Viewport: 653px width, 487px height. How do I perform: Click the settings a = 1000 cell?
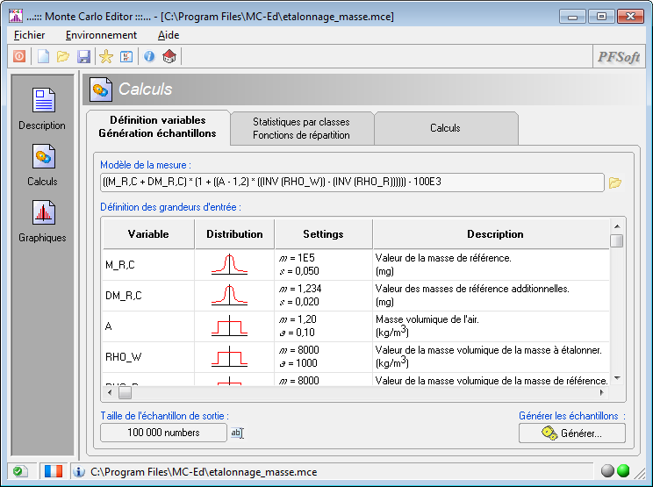[324, 357]
